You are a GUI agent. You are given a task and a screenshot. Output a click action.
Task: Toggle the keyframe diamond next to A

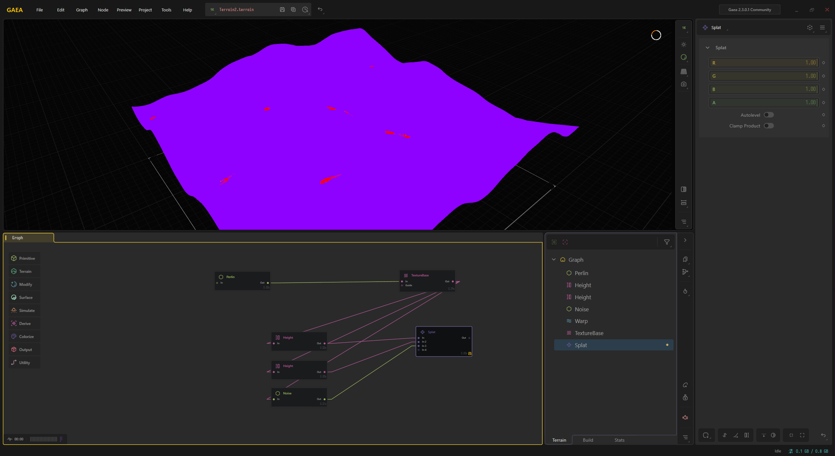(x=824, y=103)
